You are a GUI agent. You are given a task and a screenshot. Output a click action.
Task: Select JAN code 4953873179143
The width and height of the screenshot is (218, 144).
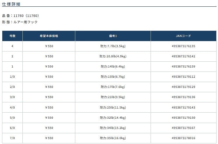pos(184,107)
